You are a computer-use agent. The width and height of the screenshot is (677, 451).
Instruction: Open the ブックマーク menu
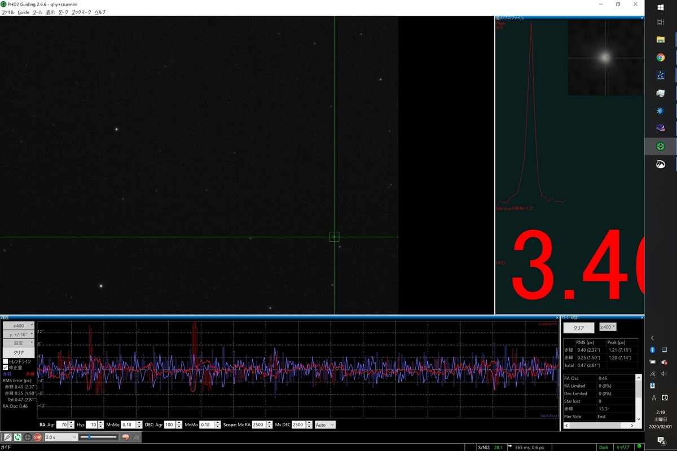(82, 12)
